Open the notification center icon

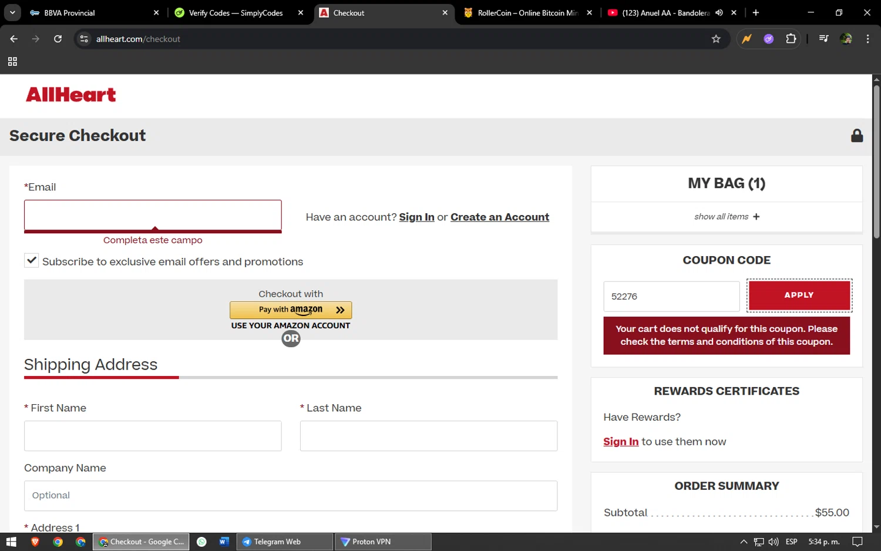[858, 542]
